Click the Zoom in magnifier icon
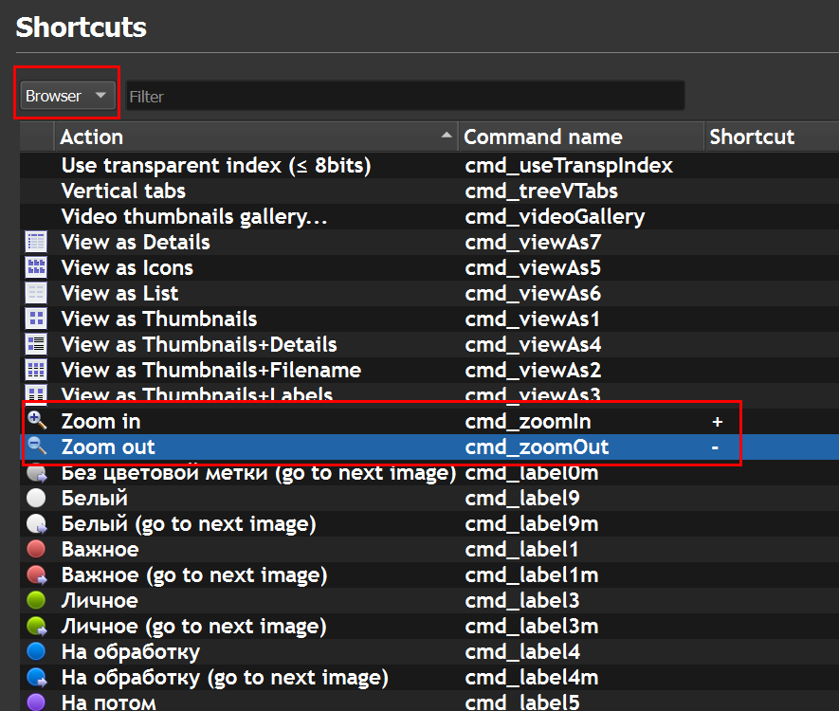 (37, 421)
